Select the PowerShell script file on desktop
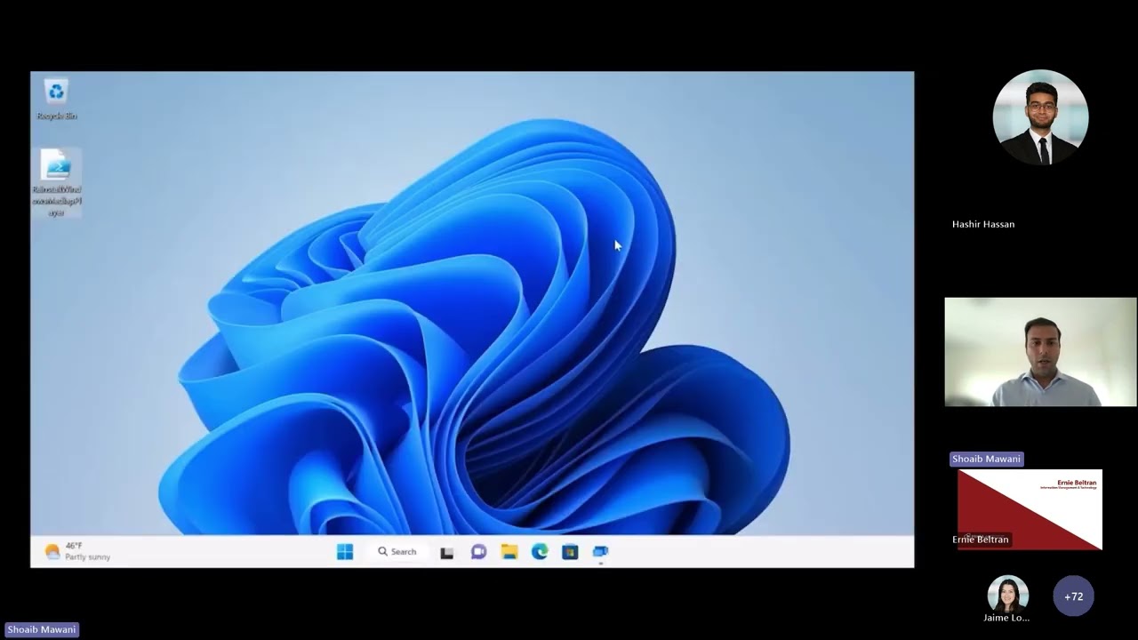 57,183
